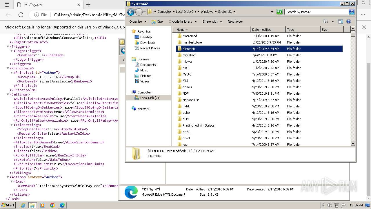Open the Explorer help icon
371x209 pixels.
(x=349, y=21)
